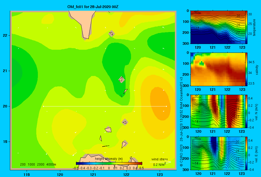The image size is (261, 177).
Task: Click the salinity color scale bar
Action: pyautogui.click(x=246, y=69)
